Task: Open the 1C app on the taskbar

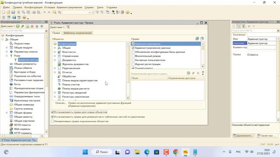Action: tap(185, 152)
